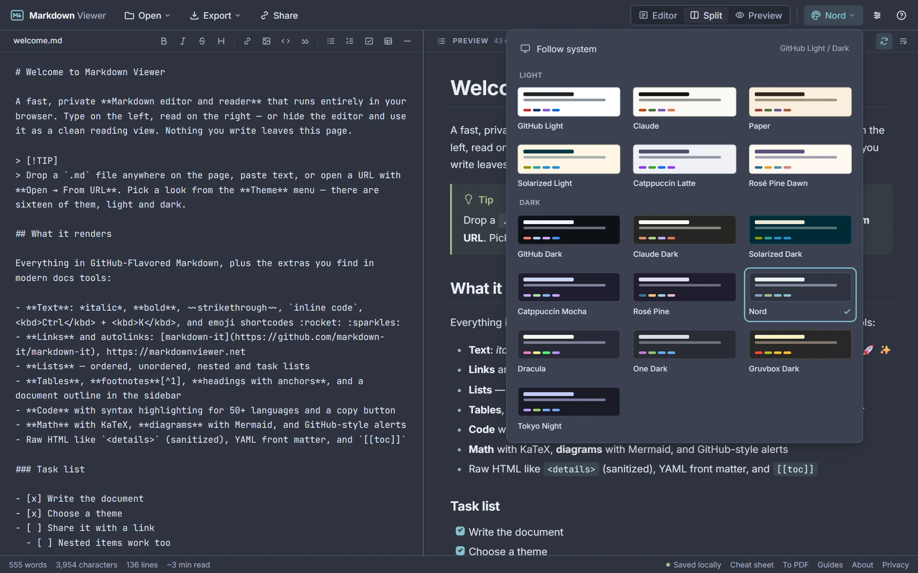Open the help question mark icon
This screenshot has width=918, height=573.
901,15
